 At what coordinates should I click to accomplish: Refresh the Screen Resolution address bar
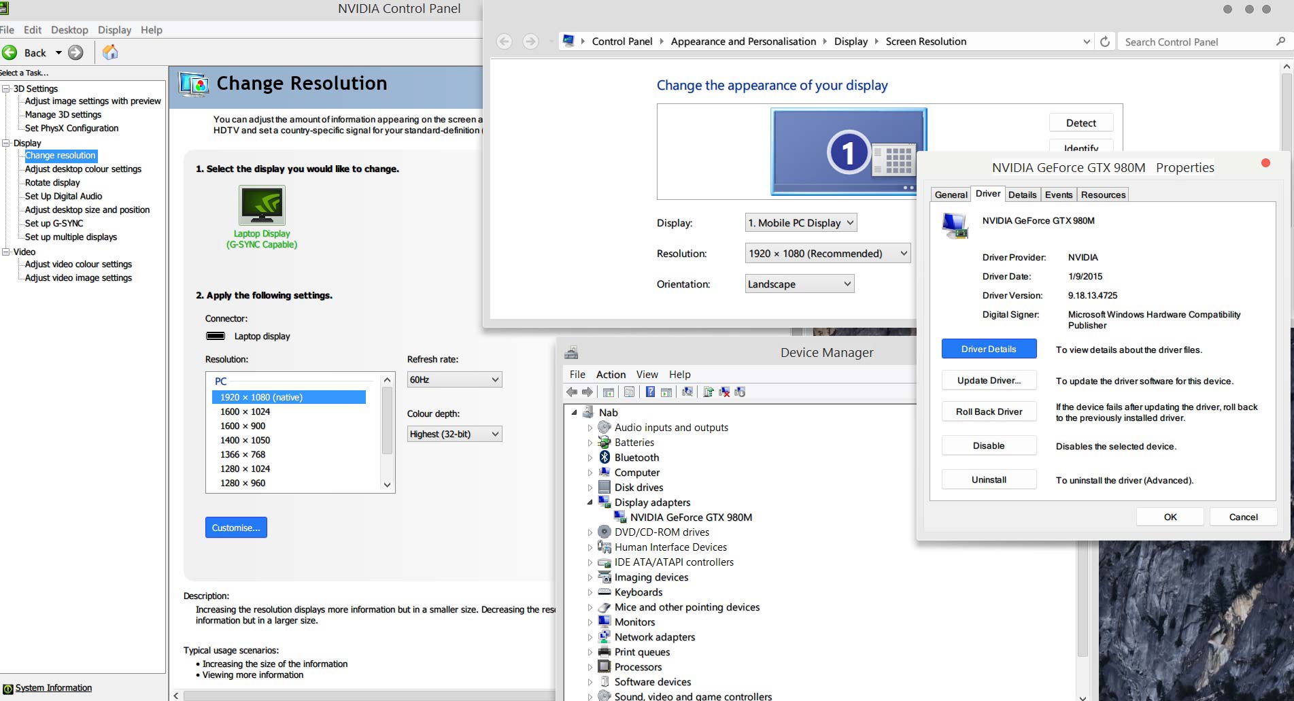tap(1105, 41)
